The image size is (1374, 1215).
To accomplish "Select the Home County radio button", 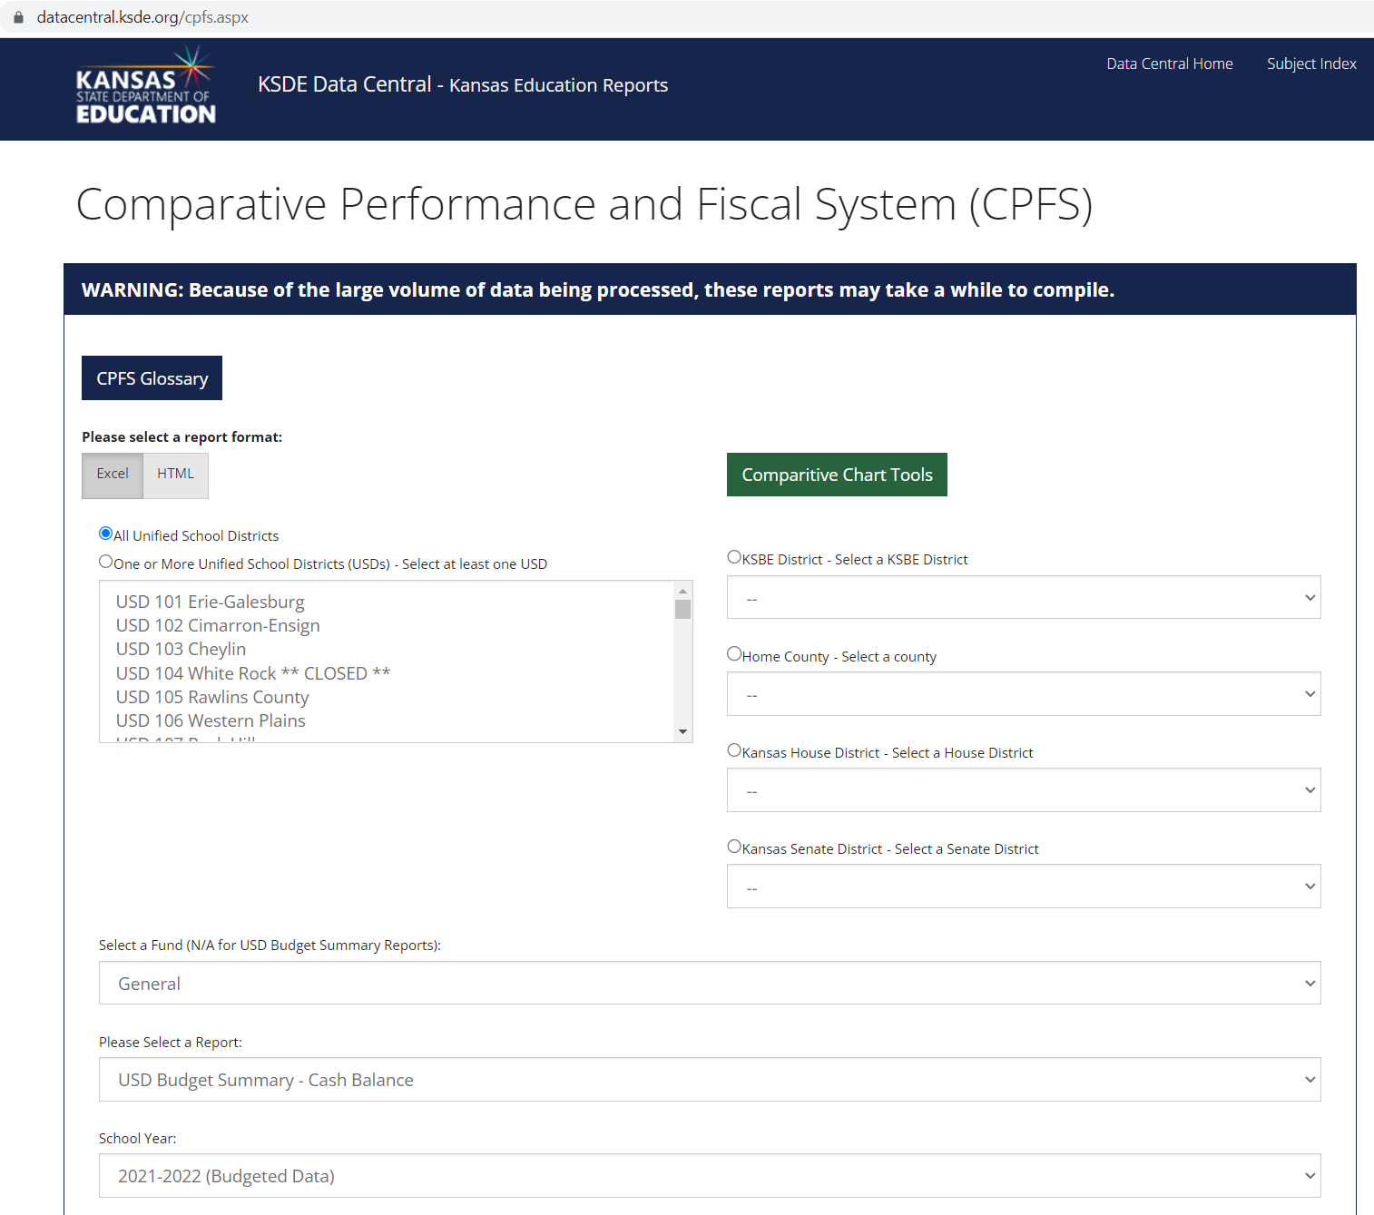I will coord(734,653).
